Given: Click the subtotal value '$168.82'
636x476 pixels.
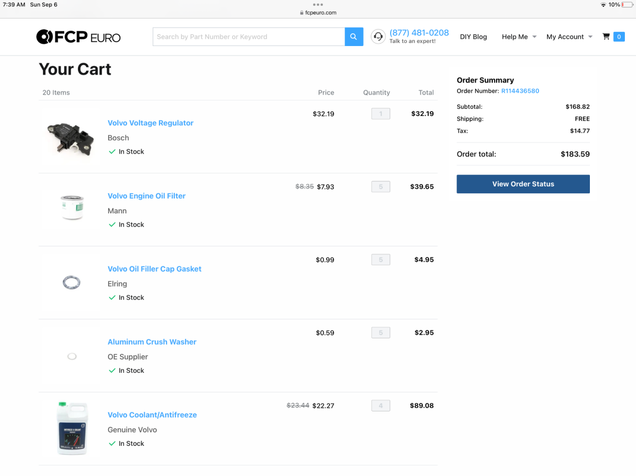Looking at the screenshot, I should click(578, 107).
